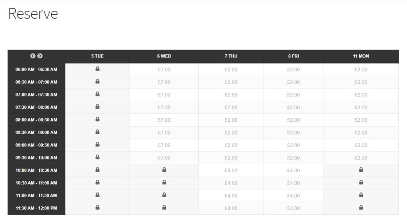The image size is (407, 223).
Task: Select the 6 WED column header
Action: tap(164, 56)
